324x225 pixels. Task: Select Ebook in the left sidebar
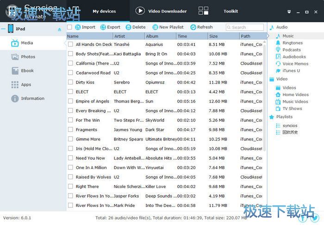pyautogui.click(x=33, y=71)
